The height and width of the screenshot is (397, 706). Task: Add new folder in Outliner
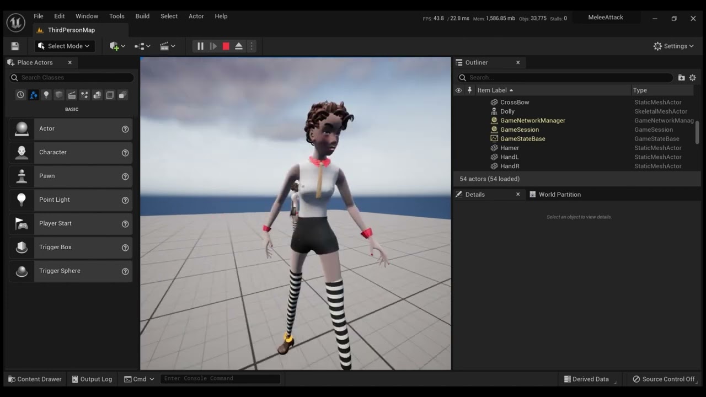[682, 78]
